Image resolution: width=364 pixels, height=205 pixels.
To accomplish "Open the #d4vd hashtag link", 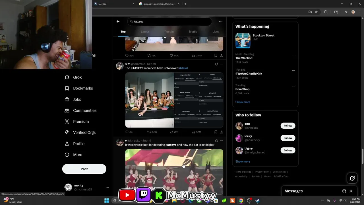I will [x=183, y=68].
